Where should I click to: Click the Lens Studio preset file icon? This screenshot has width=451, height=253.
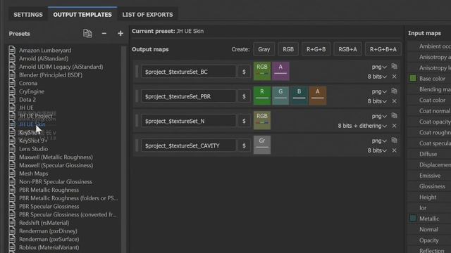click(x=12, y=149)
